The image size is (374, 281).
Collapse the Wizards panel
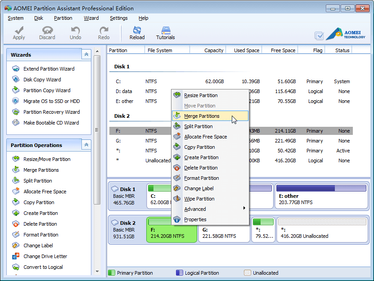[86, 54]
